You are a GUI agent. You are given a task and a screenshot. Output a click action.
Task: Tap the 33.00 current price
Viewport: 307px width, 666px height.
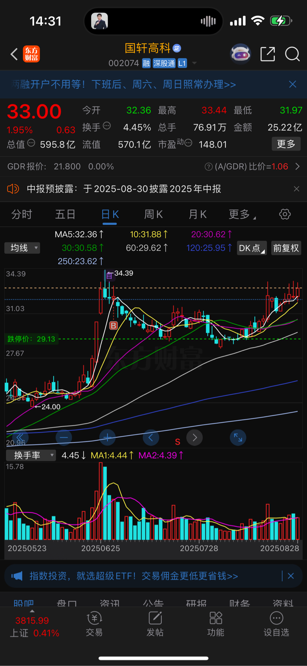coord(34,112)
